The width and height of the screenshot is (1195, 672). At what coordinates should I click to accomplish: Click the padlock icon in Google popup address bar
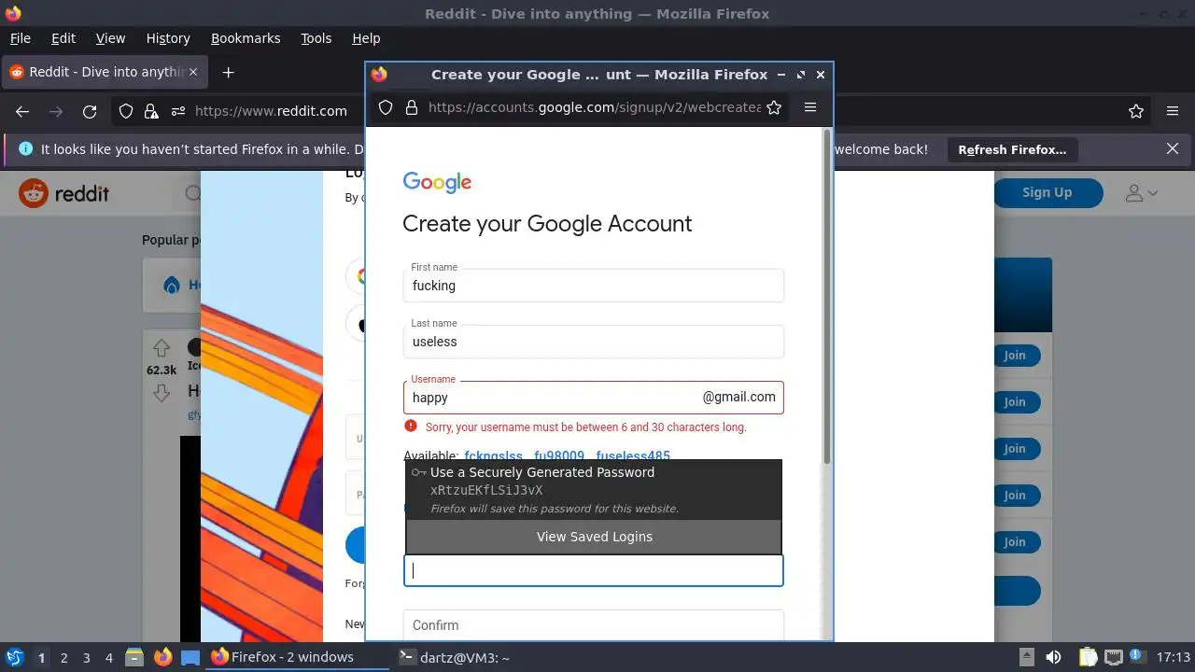411,107
